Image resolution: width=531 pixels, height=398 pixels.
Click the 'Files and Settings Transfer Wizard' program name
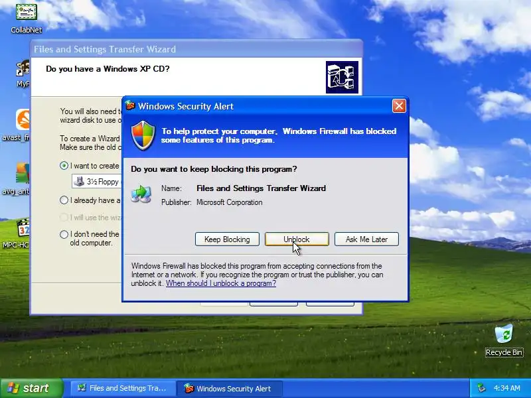[x=261, y=188]
